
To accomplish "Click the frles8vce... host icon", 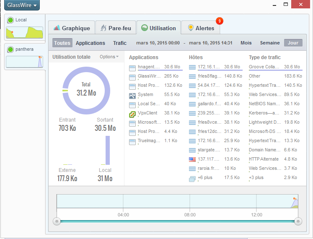I will [x=192, y=122].
